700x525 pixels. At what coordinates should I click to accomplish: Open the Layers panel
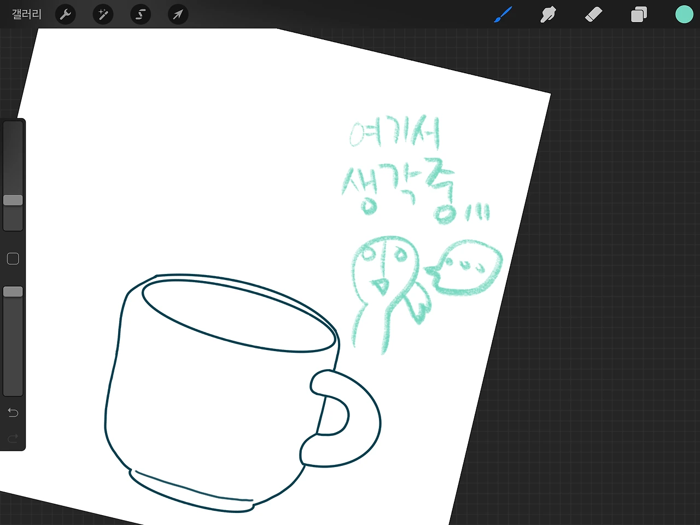(x=639, y=14)
